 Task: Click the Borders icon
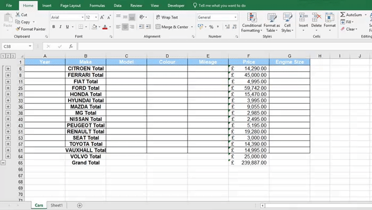point(81,27)
